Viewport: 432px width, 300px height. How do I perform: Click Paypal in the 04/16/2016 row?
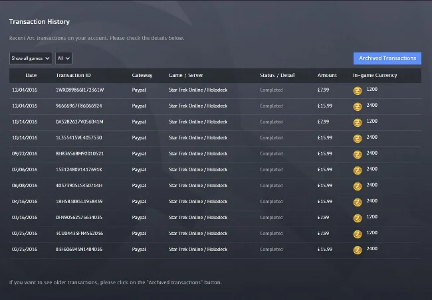[139, 202]
